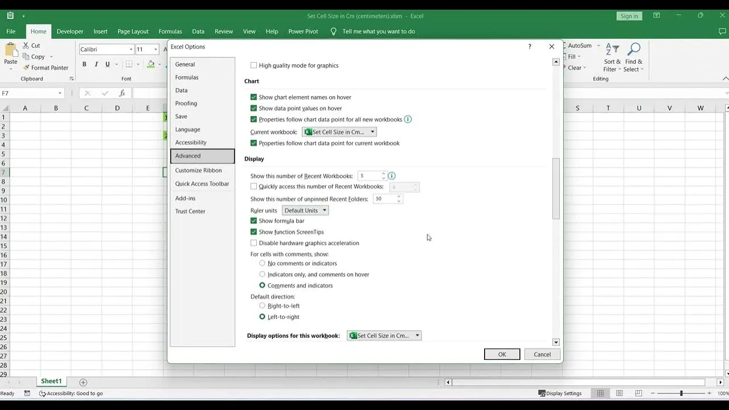The image size is (729, 410).
Task: Open the Formulas ribbon tab
Action: 170,31
